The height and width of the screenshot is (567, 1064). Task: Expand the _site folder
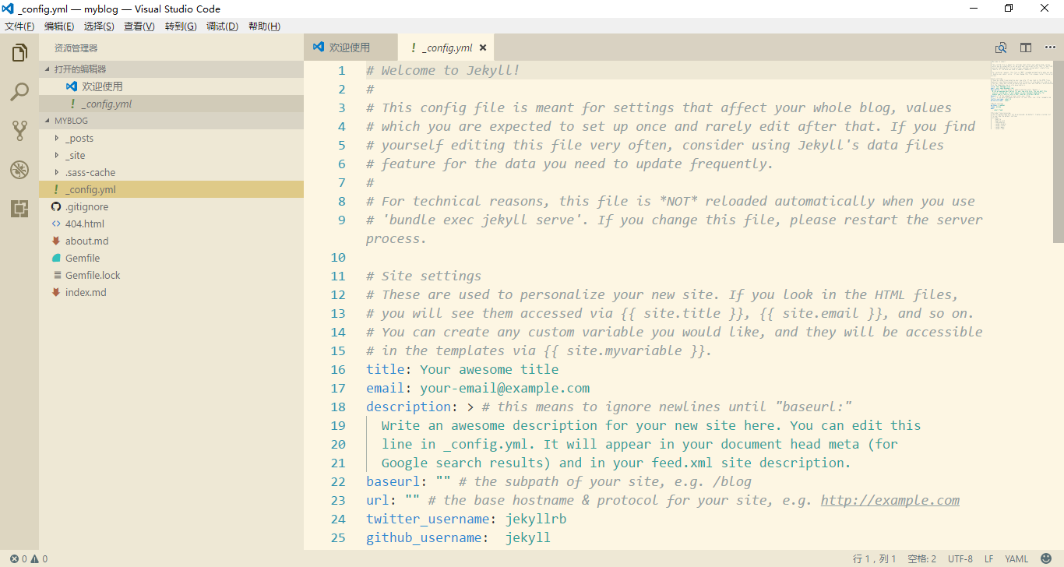pyautogui.click(x=56, y=155)
